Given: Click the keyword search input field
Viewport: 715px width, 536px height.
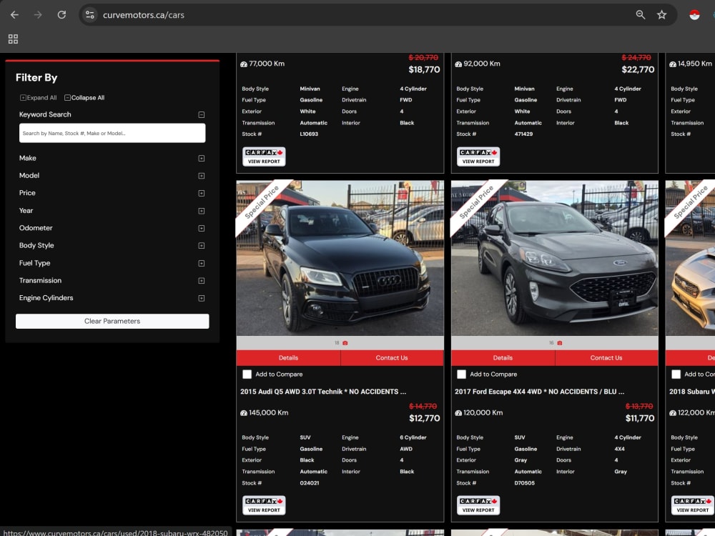Looking at the screenshot, I should [x=112, y=133].
